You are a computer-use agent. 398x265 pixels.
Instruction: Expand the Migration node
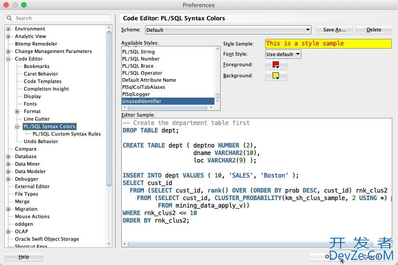coord(8,209)
